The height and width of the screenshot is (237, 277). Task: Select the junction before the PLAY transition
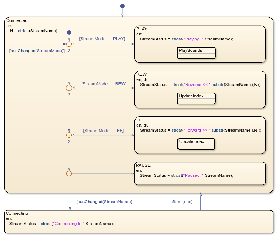(69, 44)
